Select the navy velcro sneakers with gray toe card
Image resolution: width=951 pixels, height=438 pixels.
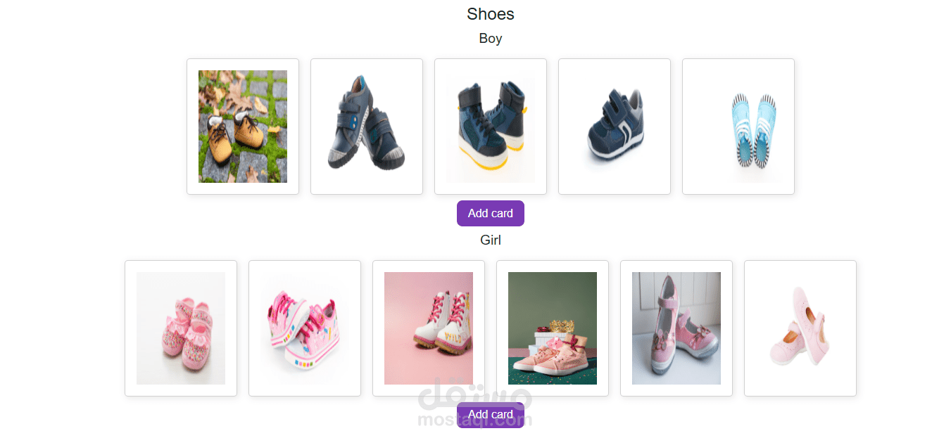367,127
